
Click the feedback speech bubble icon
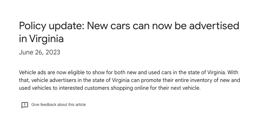25,105
